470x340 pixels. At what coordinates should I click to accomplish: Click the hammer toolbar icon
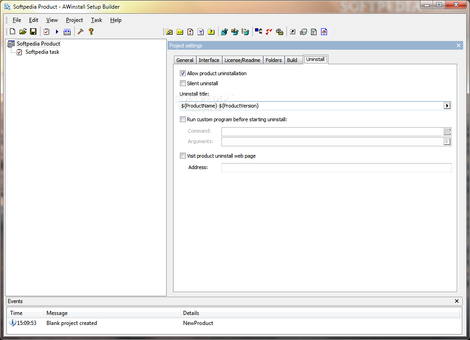(x=80, y=31)
